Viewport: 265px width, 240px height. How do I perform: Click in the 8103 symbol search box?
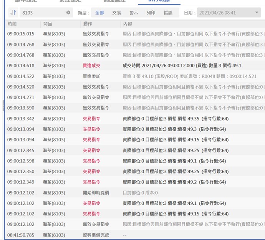point(42,13)
